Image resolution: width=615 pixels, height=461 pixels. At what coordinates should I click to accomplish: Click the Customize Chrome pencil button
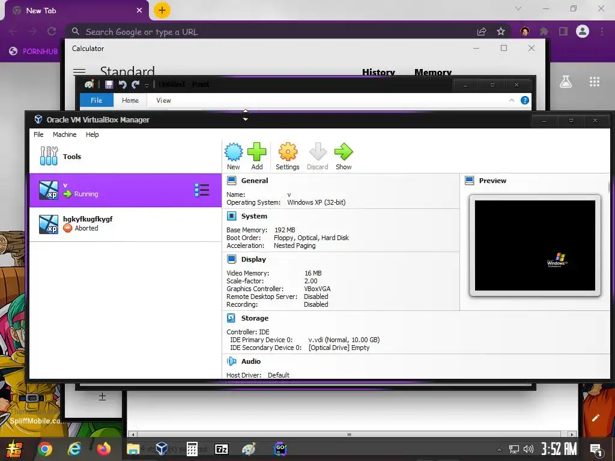[595, 418]
